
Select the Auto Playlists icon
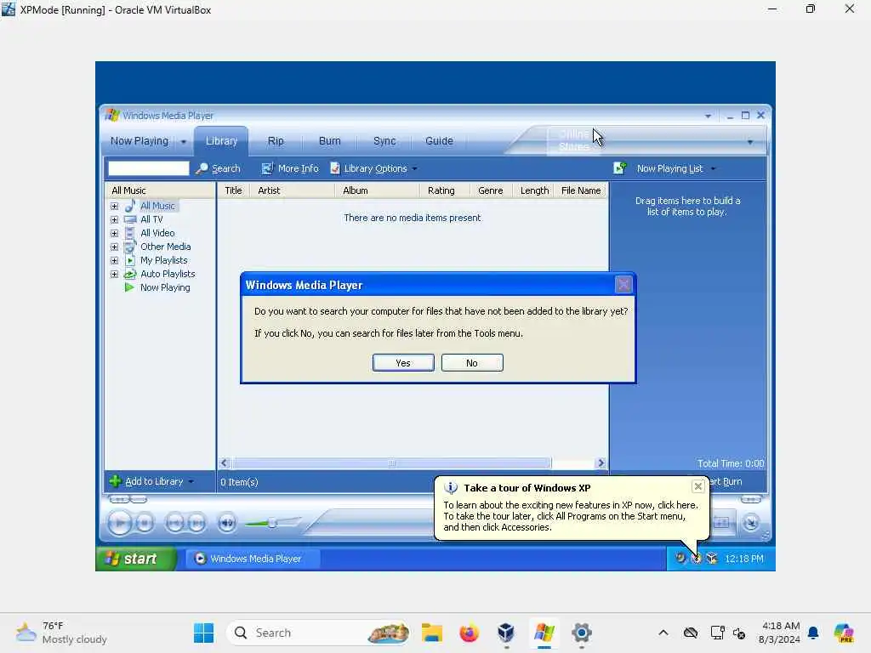coord(130,274)
